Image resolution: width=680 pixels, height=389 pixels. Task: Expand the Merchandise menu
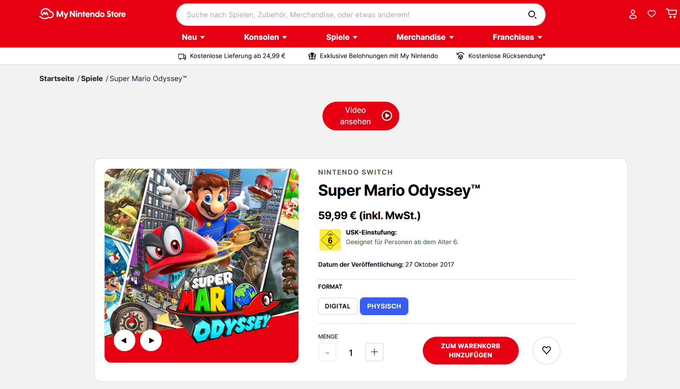click(425, 37)
